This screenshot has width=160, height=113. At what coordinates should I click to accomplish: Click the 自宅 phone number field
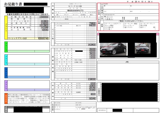(x=117, y=12)
